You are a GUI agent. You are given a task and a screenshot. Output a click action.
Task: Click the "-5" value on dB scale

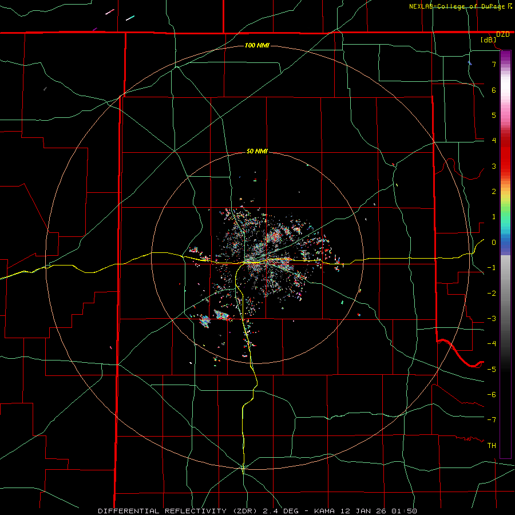pos(492,370)
